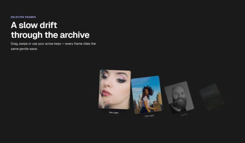Select the dim landscape frame at the end
The image size is (245, 143).
tap(212, 97)
